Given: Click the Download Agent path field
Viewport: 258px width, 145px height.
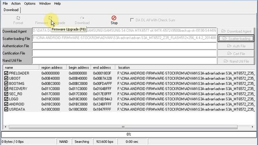Looking at the screenshot, I should point(125,31).
